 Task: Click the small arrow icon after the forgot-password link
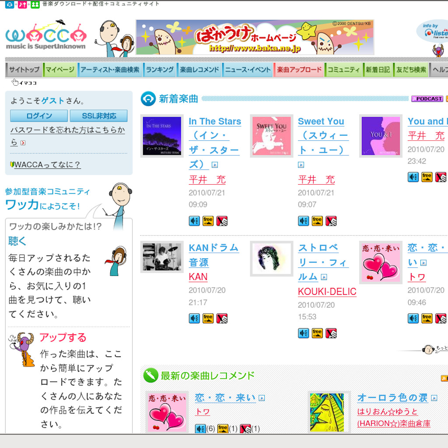pos(23,143)
